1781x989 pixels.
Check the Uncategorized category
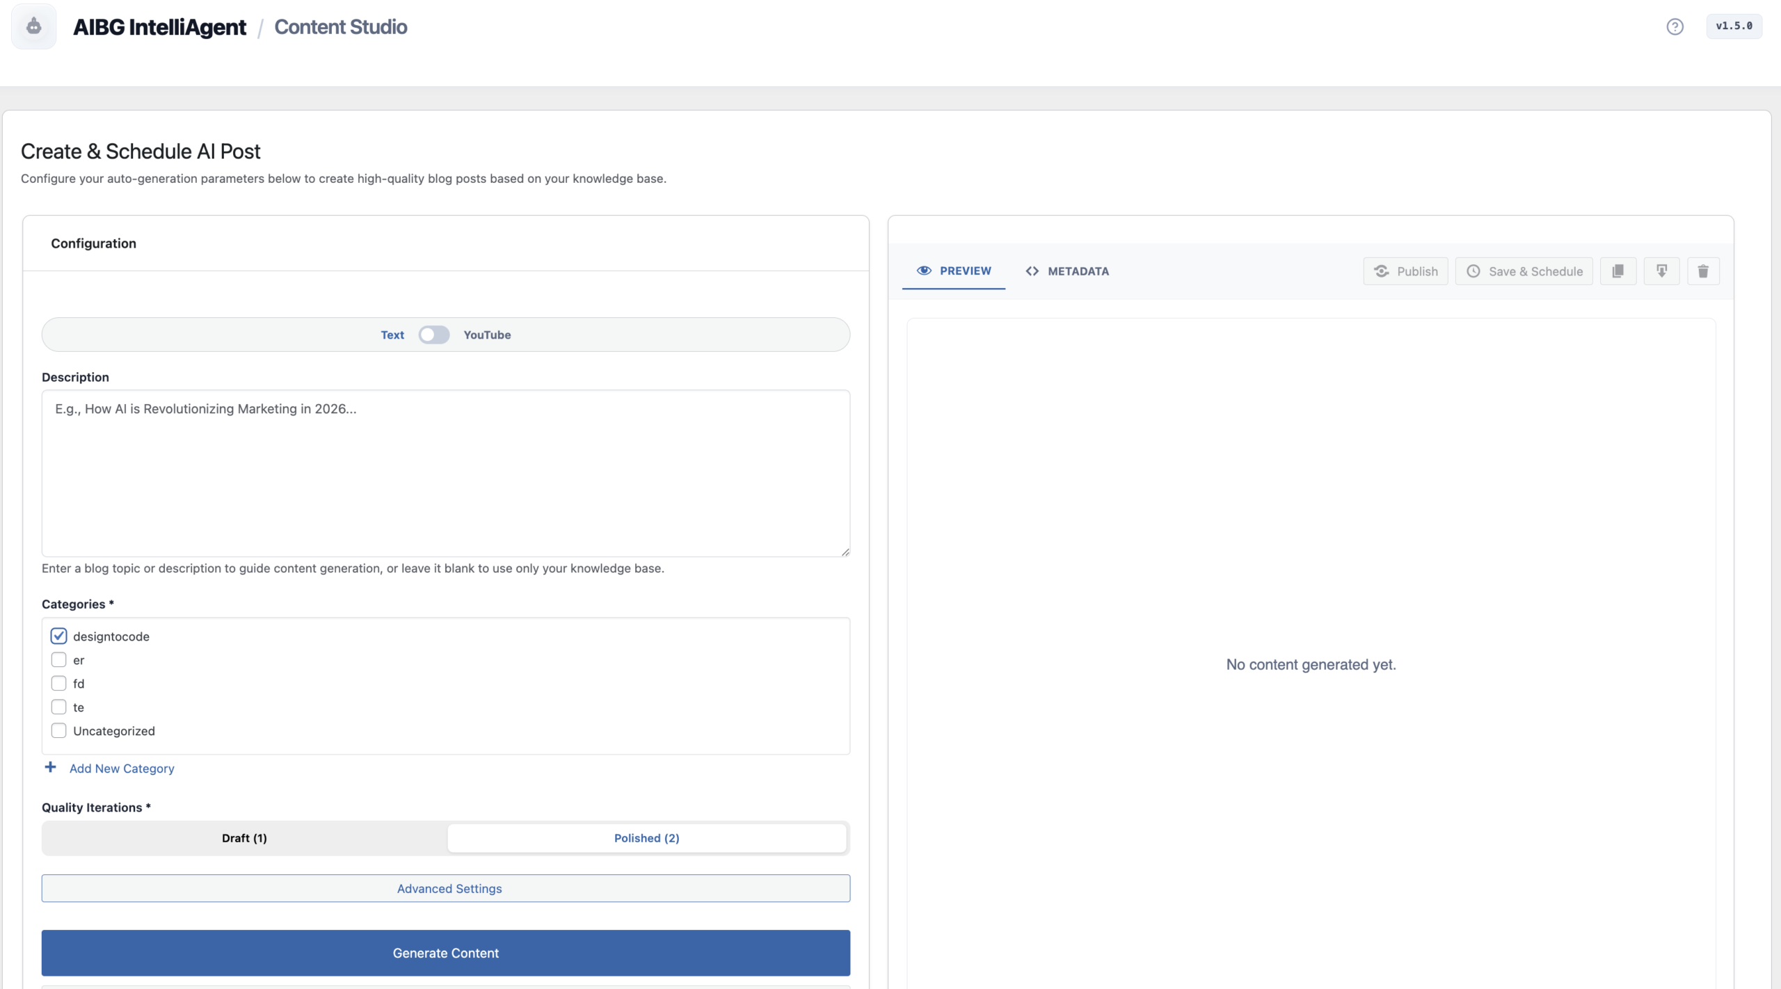[58, 730]
